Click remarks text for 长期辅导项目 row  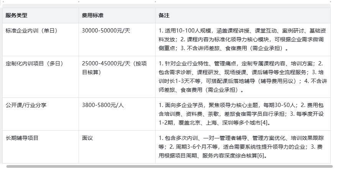[x=241, y=147]
